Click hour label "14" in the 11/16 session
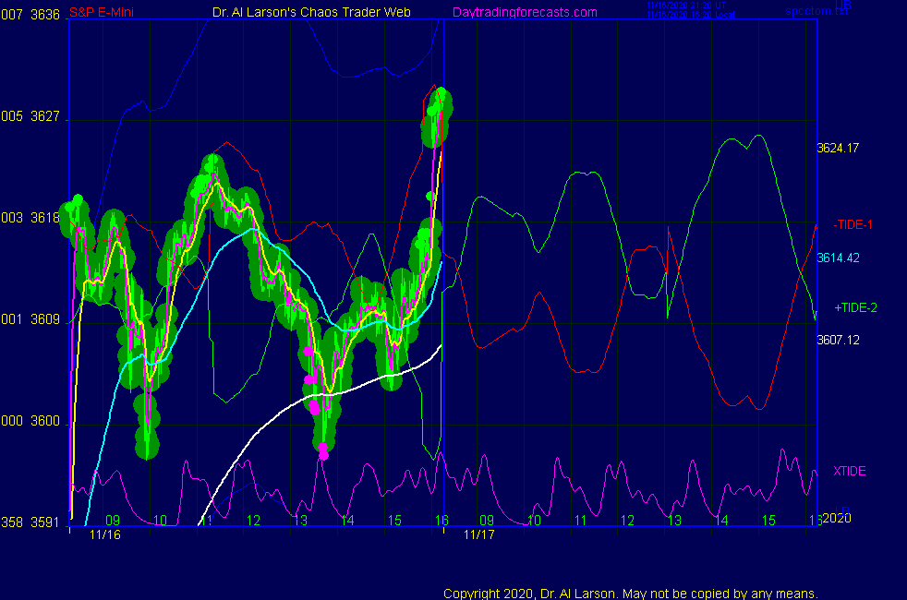The image size is (907, 600). click(347, 521)
